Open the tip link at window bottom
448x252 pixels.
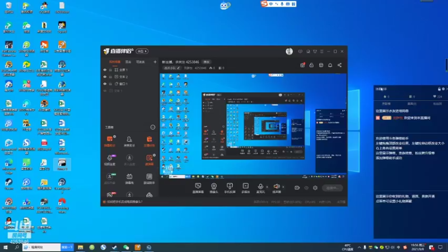tap(124, 202)
